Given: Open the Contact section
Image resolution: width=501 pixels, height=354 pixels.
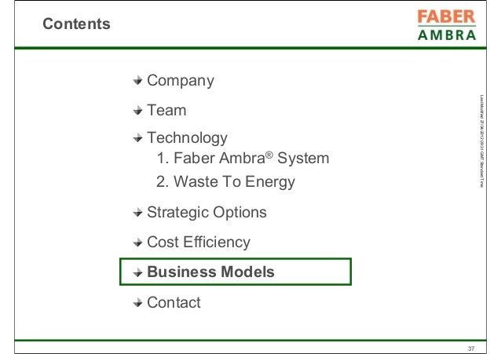Looking at the screenshot, I should coord(174,302).
